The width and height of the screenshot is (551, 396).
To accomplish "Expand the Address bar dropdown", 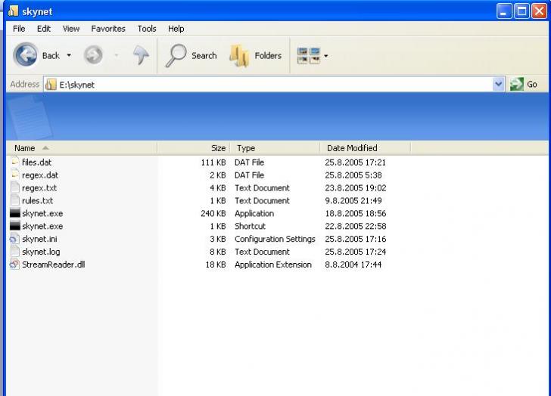I will (498, 84).
